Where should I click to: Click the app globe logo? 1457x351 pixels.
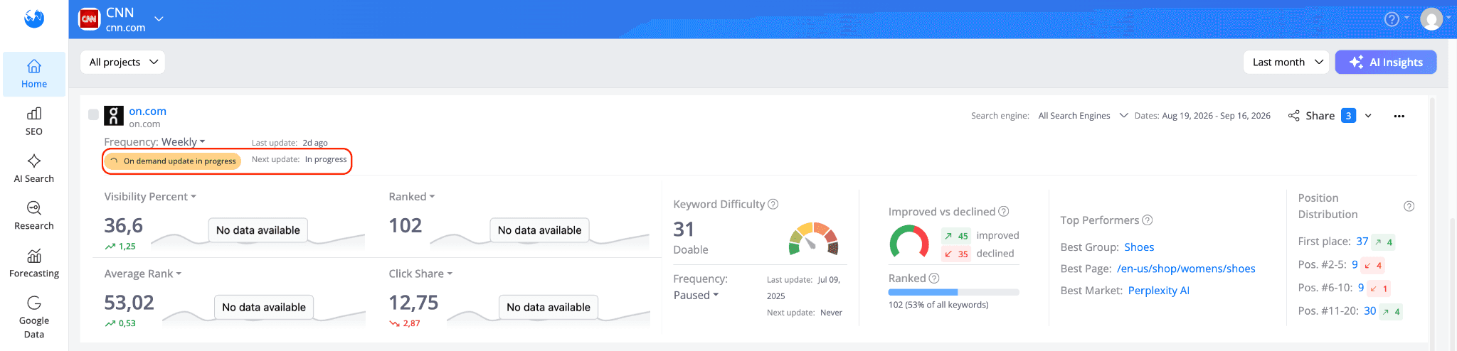[x=34, y=18]
